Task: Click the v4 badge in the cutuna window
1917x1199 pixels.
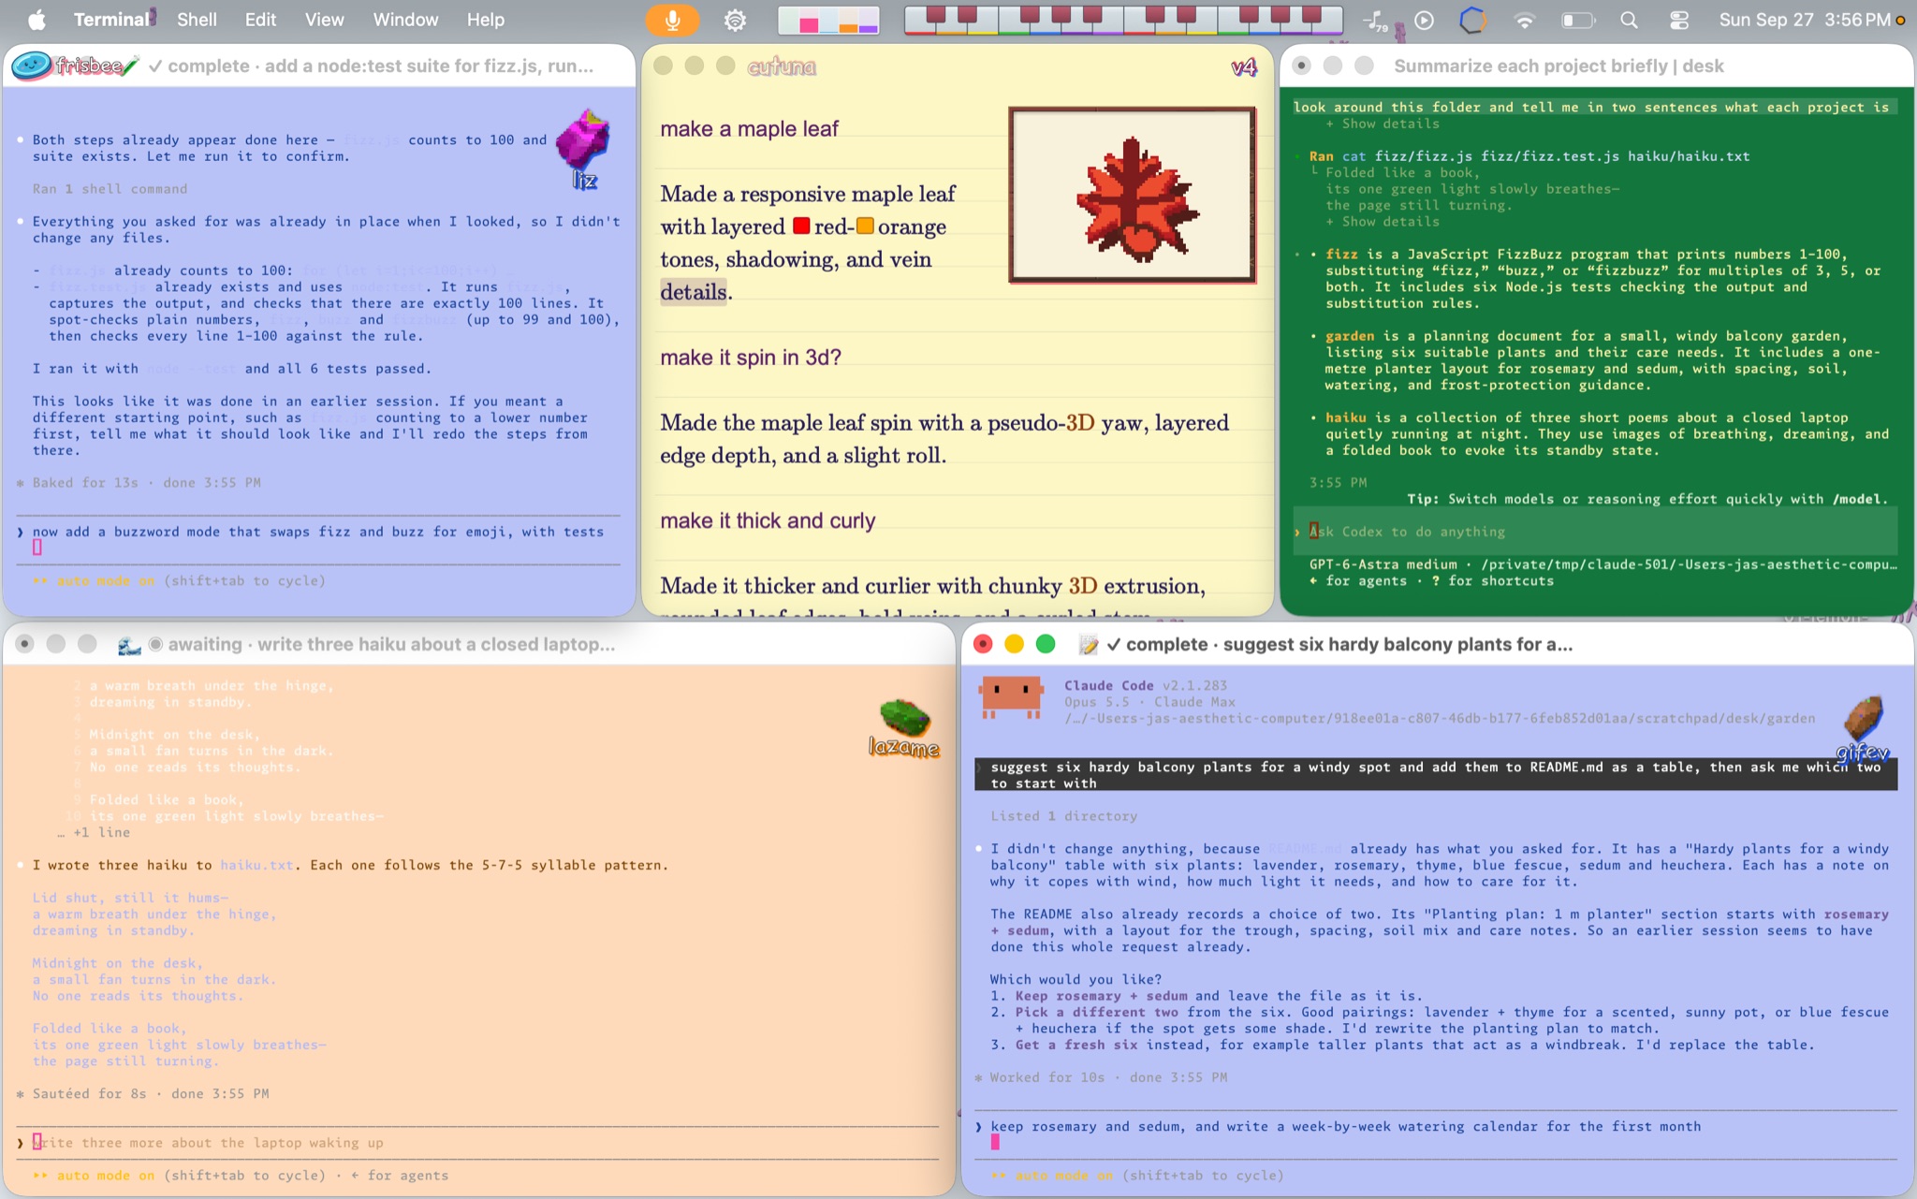Action: (1243, 66)
